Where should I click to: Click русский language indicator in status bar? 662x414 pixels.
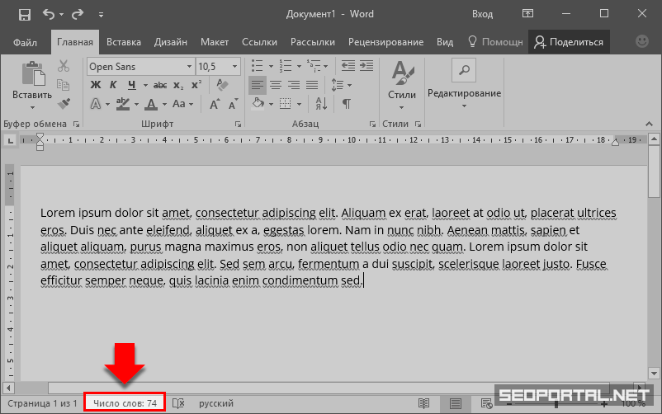coord(215,403)
